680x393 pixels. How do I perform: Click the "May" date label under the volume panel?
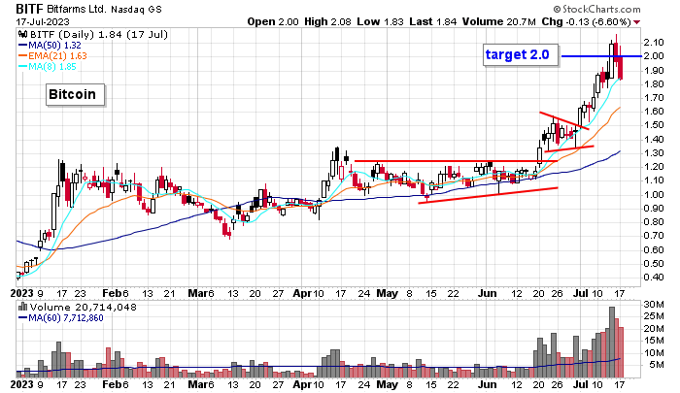[x=387, y=385]
